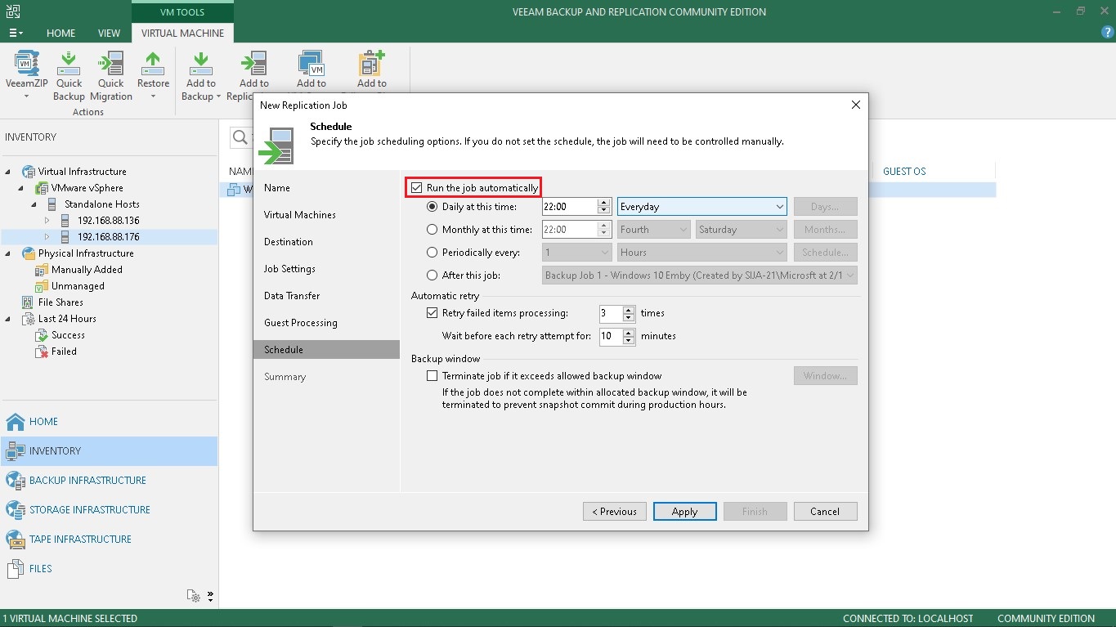Start a Quick Backup

click(x=69, y=76)
